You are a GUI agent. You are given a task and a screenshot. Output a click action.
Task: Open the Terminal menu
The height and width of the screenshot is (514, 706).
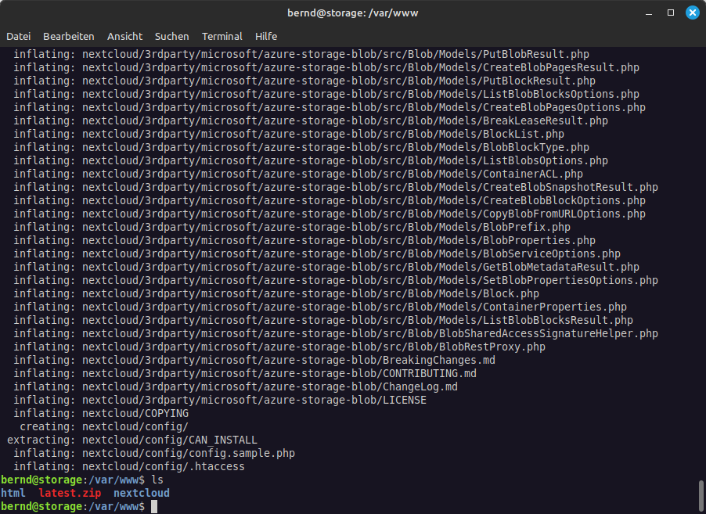coord(222,37)
